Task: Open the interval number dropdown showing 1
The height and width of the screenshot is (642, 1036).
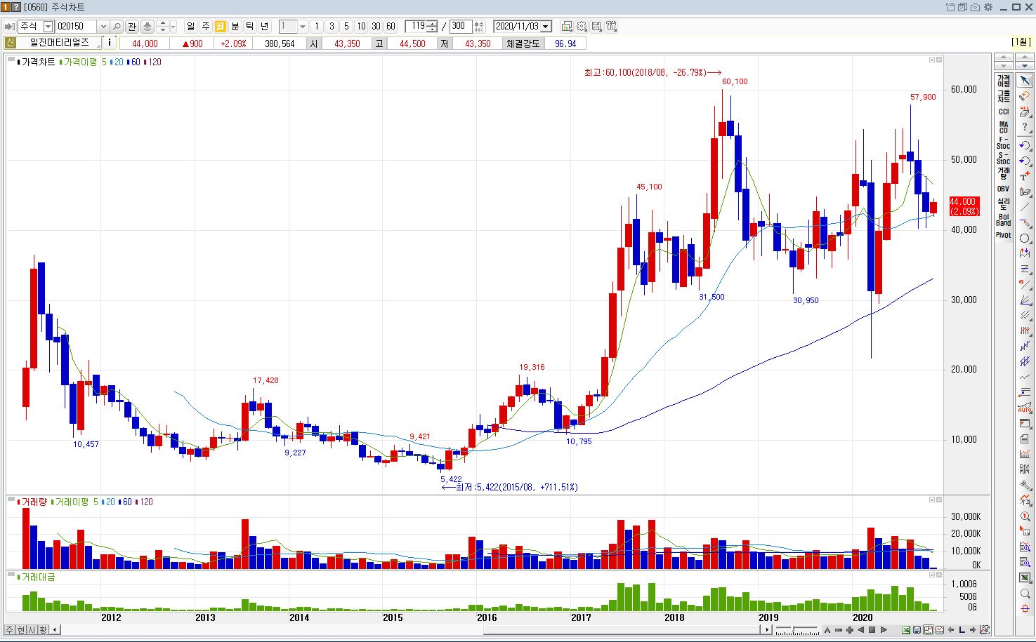Action: tap(303, 26)
